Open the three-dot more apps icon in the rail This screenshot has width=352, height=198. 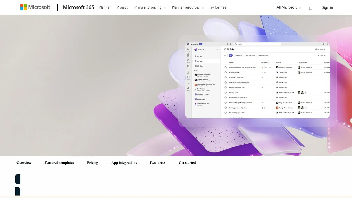click(x=188, y=84)
